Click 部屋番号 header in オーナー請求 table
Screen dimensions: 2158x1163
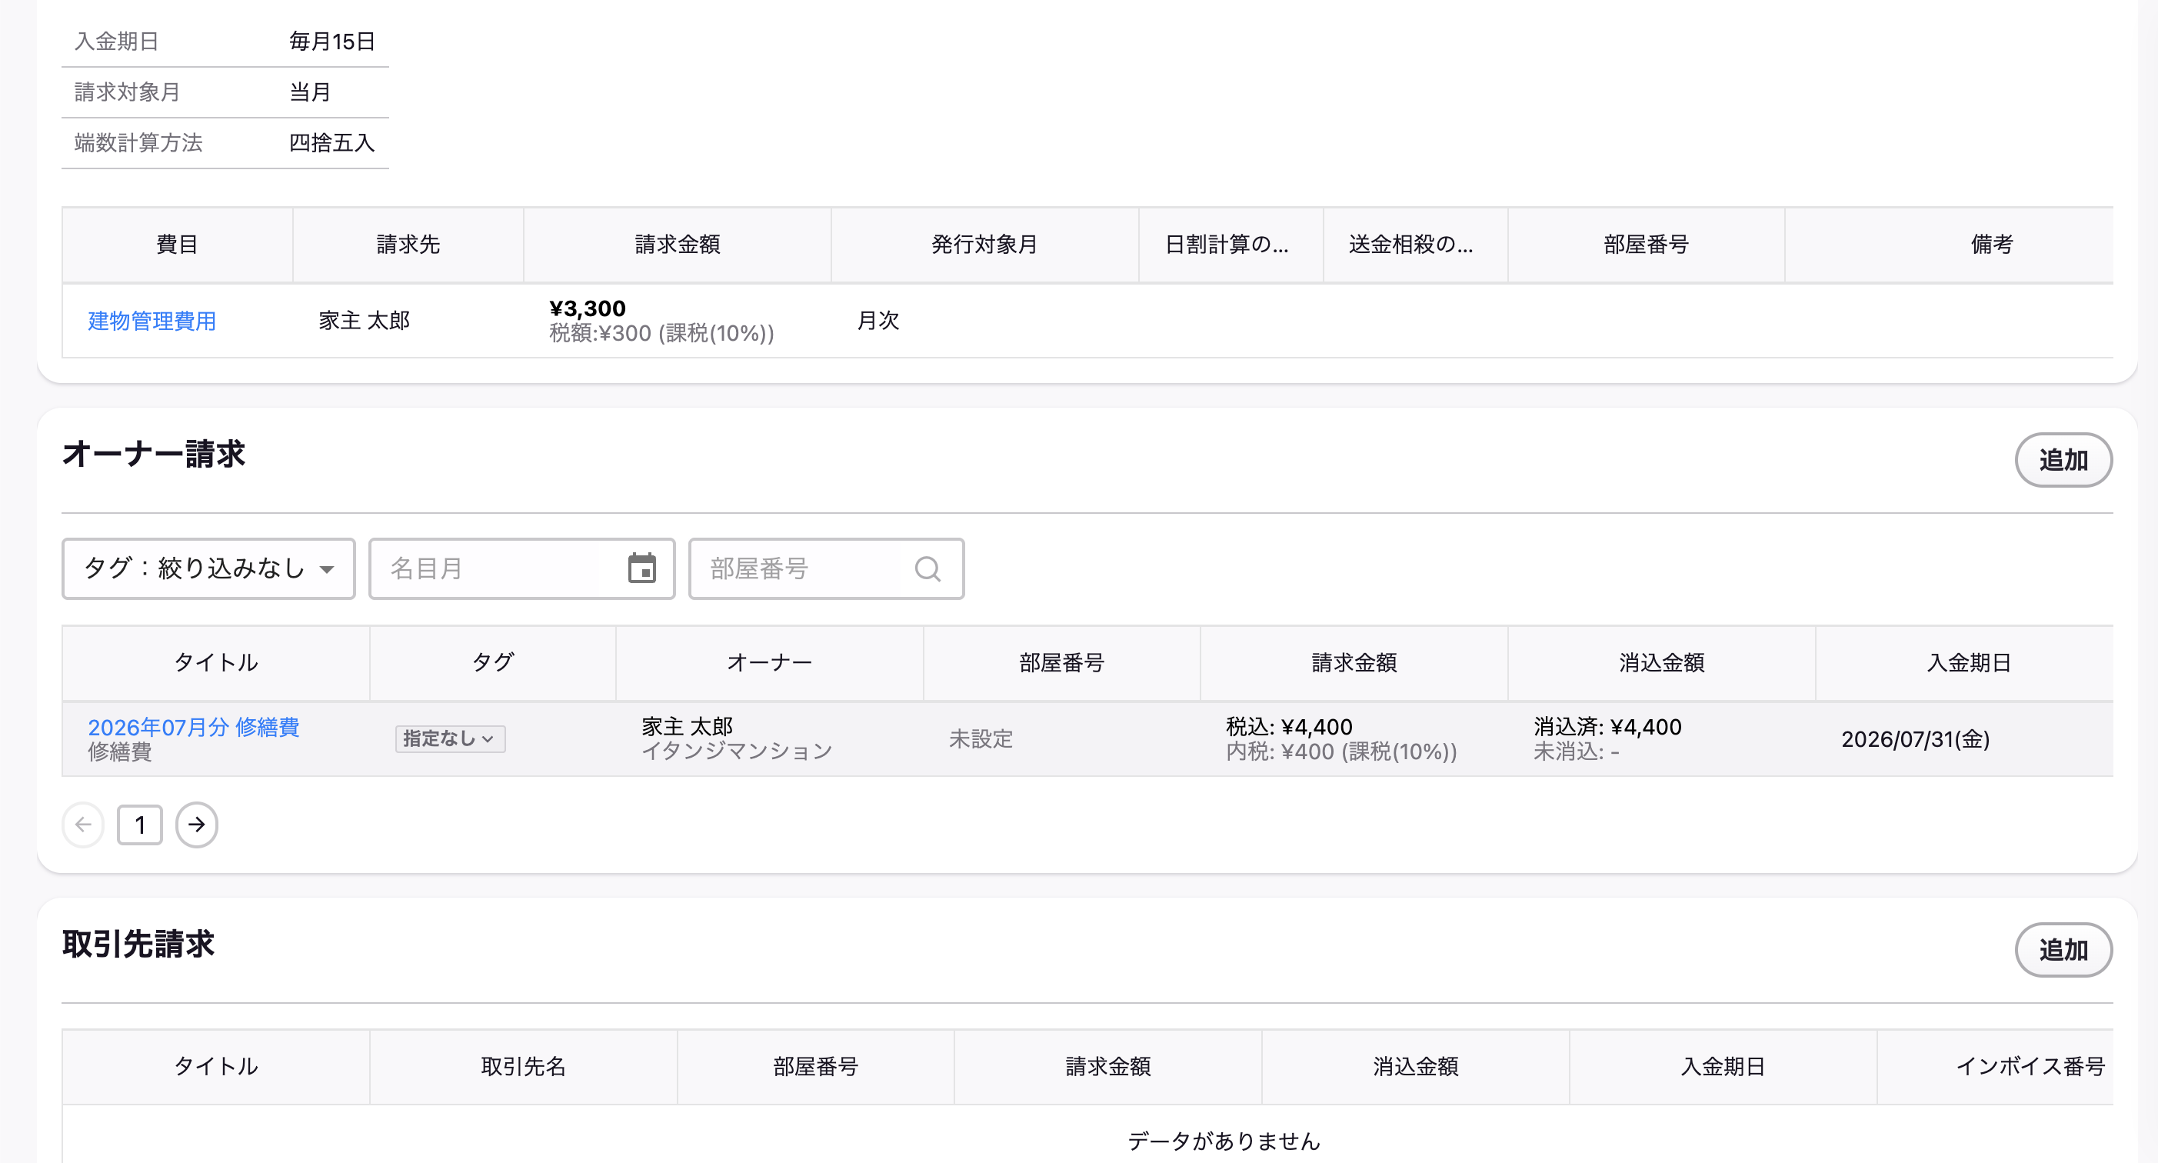[x=1062, y=663]
